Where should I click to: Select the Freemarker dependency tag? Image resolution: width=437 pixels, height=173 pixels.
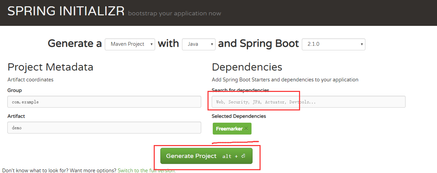click(x=232, y=129)
